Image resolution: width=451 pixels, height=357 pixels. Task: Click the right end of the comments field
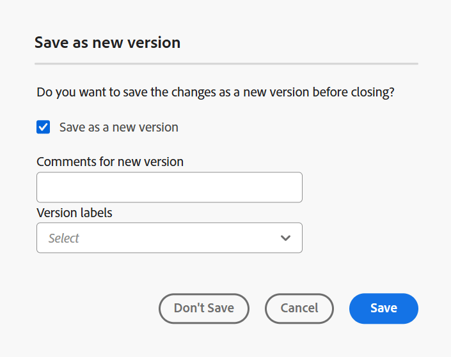(291, 187)
